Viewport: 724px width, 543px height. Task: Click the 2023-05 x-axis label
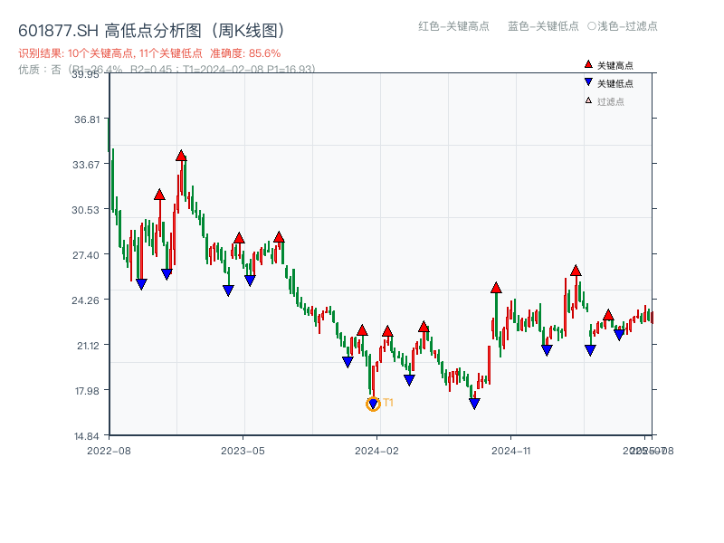tap(243, 451)
